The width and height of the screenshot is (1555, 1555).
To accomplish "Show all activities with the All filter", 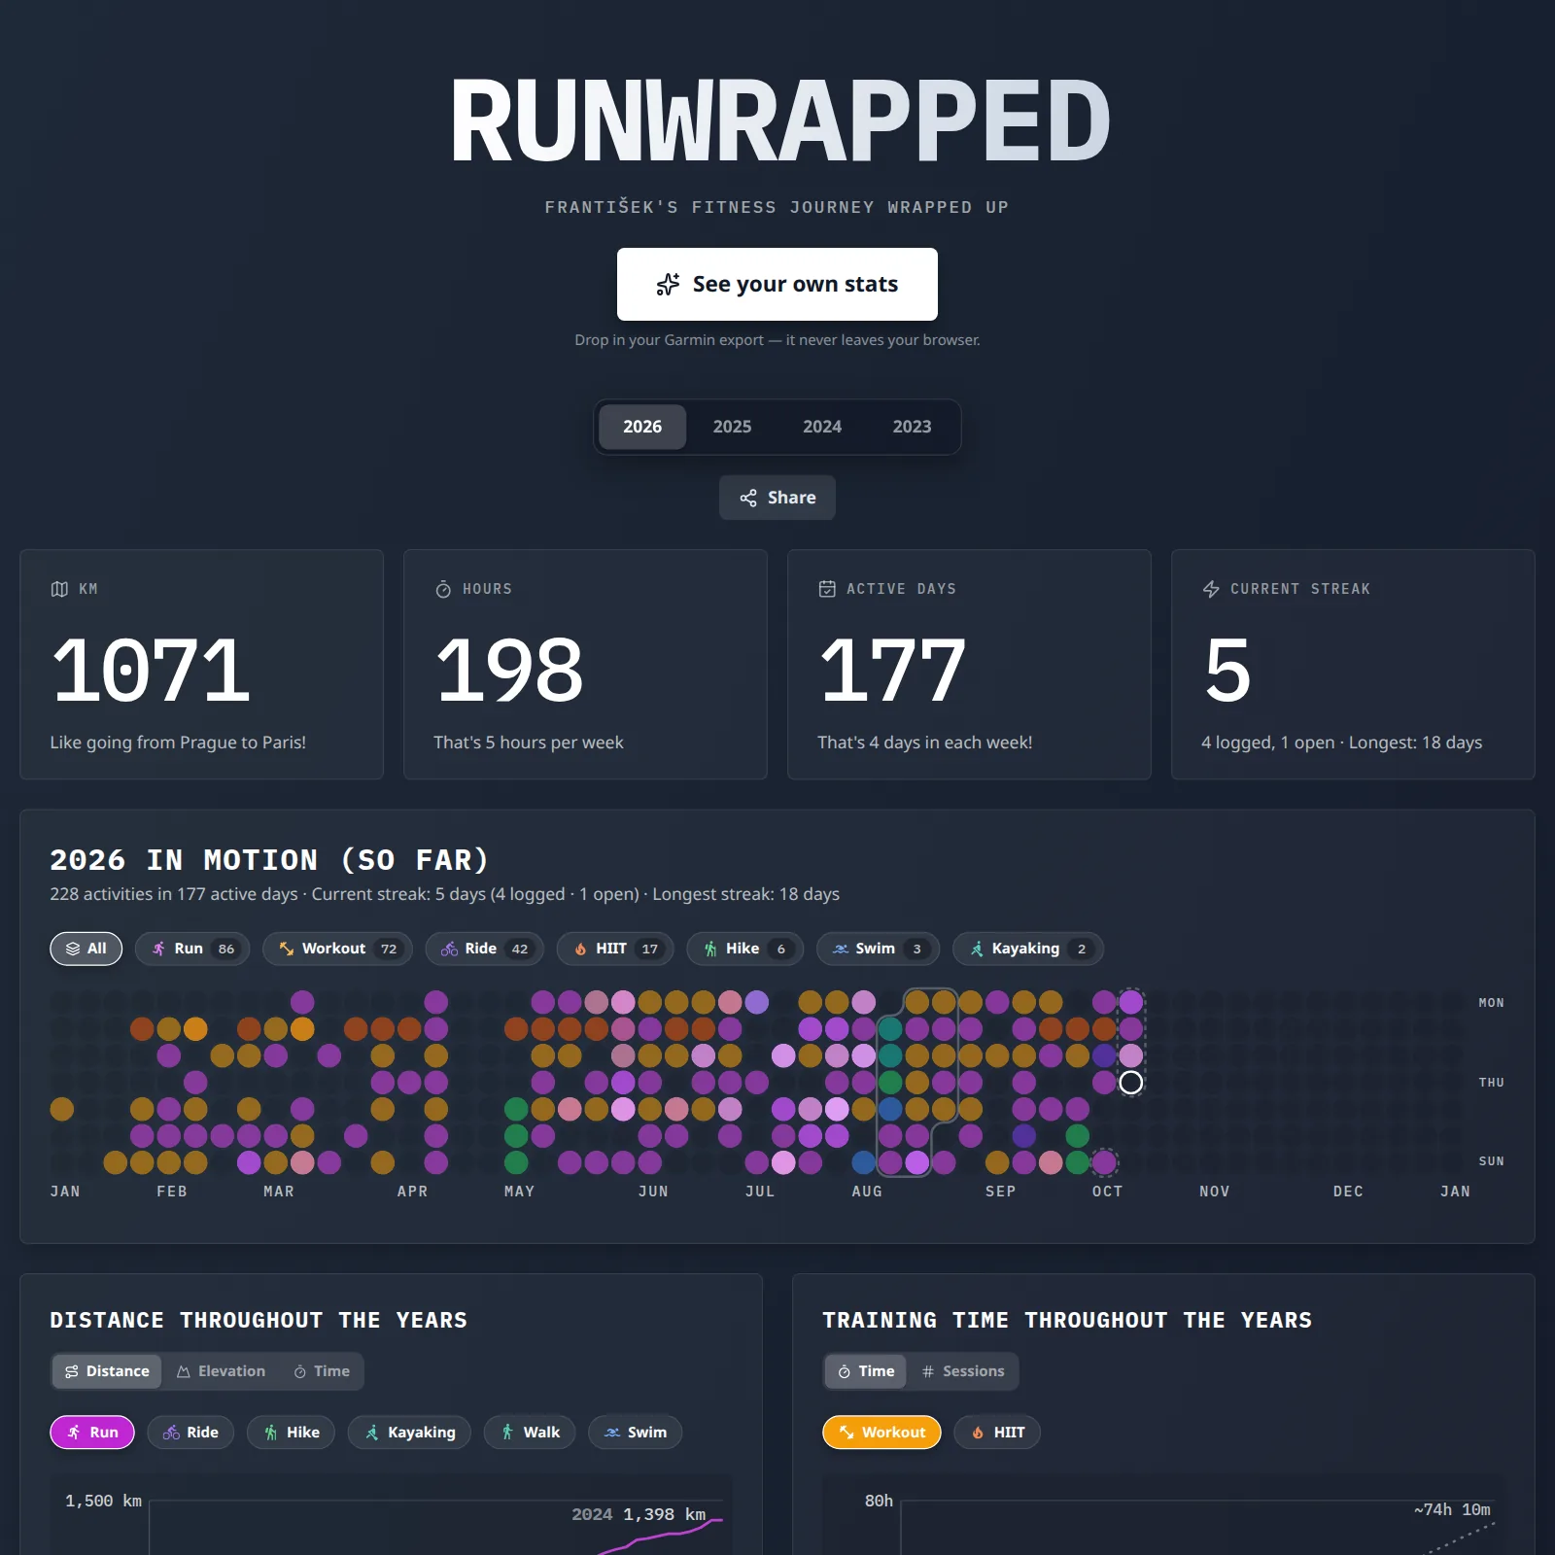I will tap(86, 949).
